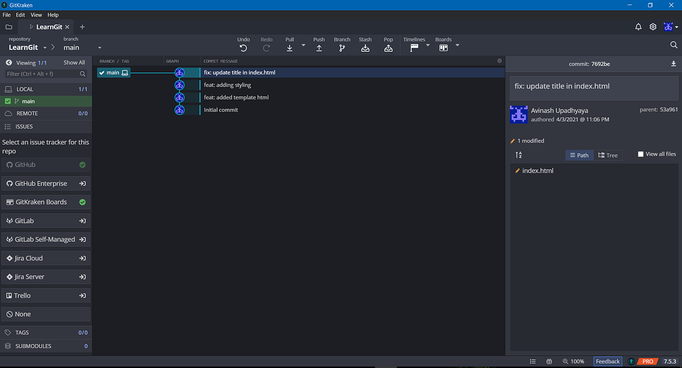Adjust the zoom level at bottom bar
This screenshot has height=368, width=682.
[577, 361]
